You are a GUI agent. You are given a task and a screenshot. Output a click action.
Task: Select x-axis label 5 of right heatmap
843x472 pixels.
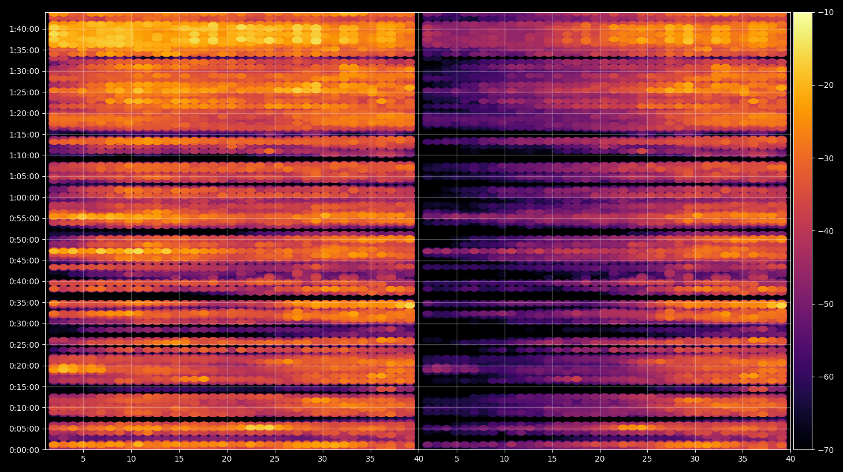tap(457, 459)
